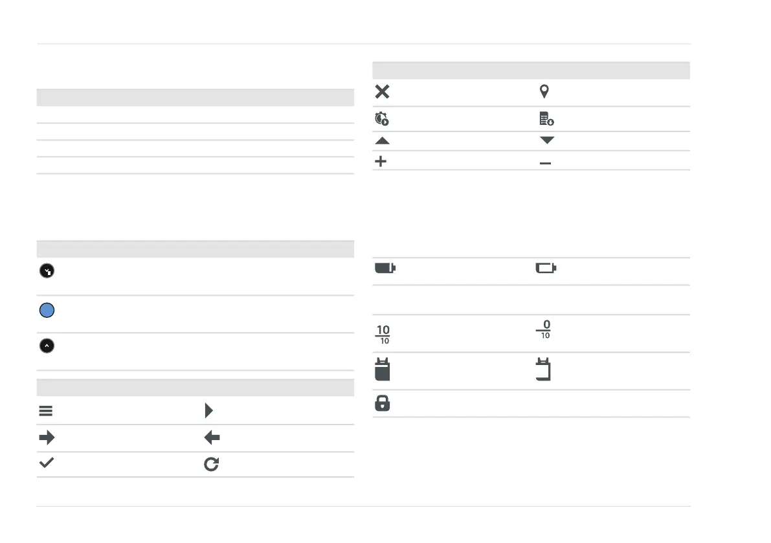Click the hamburger menu icon
This screenshot has width=771, height=543.
(46, 411)
